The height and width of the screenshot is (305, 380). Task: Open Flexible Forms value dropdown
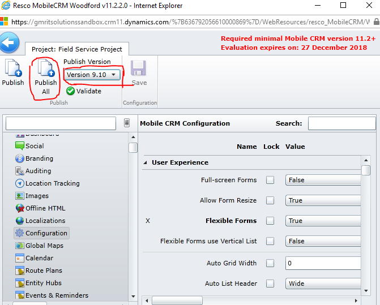pos(323,221)
